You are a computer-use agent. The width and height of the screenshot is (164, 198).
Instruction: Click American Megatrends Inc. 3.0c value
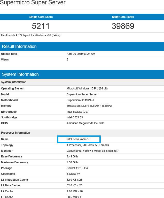85,123
